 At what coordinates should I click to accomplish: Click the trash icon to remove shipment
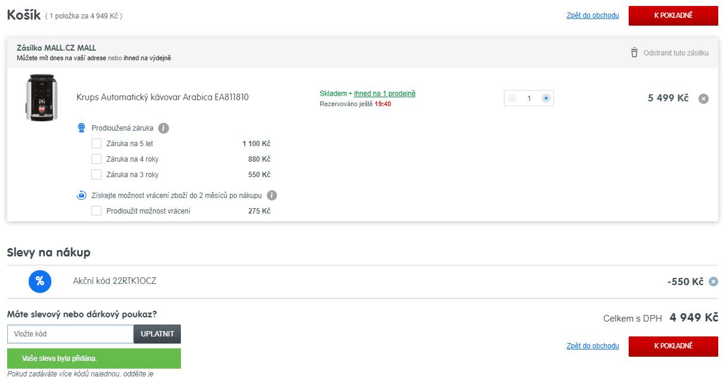[x=634, y=52]
